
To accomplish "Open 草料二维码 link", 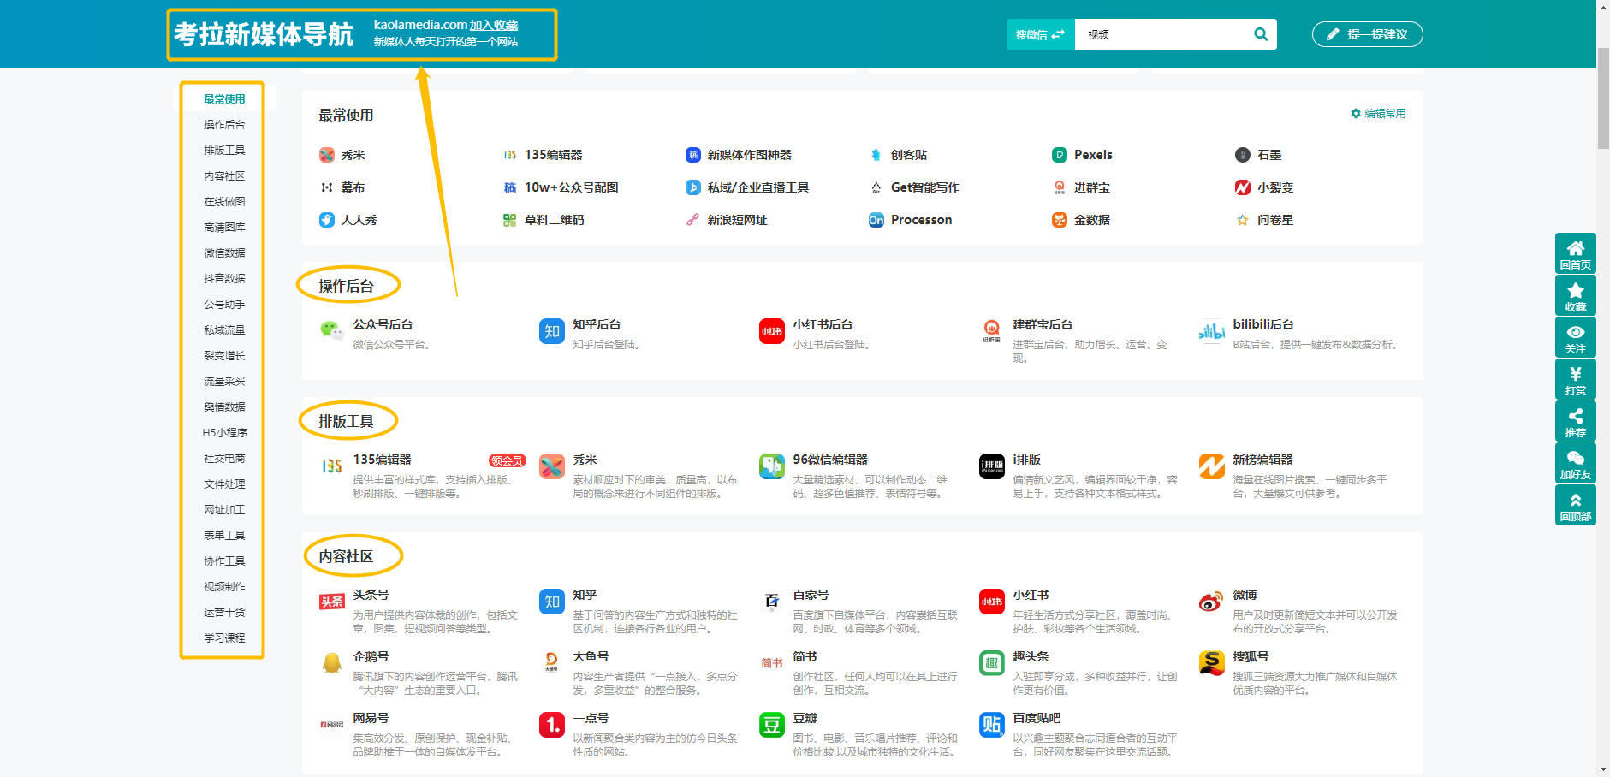I will click(544, 220).
